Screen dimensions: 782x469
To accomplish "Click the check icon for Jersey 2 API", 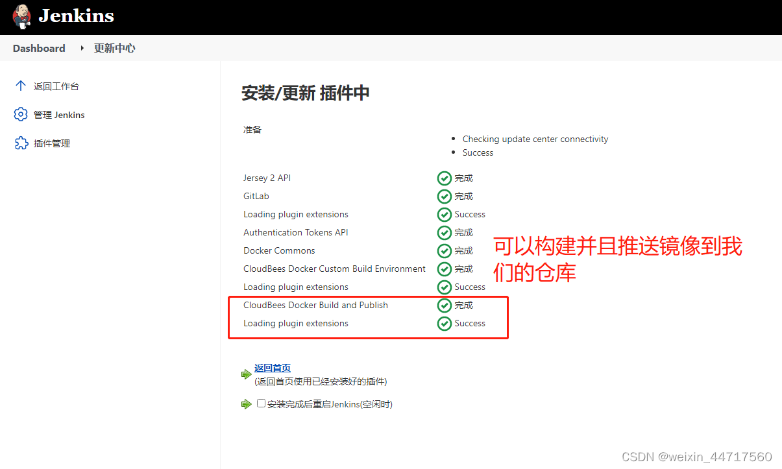I will pos(445,178).
